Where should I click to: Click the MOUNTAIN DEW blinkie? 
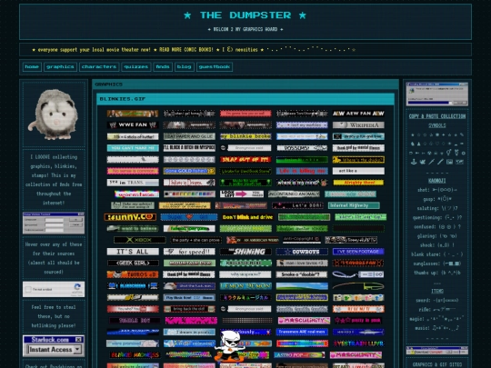tap(189, 264)
